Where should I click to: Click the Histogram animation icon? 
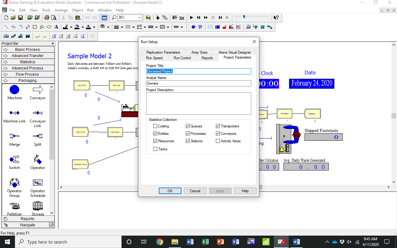(x=231, y=27)
